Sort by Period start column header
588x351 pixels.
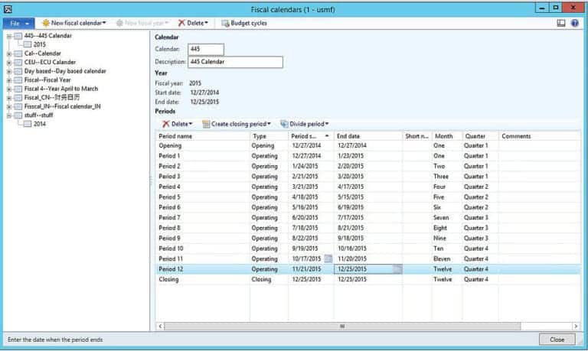tap(311, 136)
